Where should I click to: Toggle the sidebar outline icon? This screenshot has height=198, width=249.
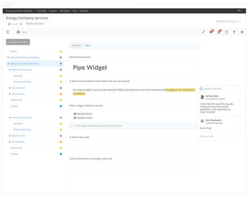point(8,32)
